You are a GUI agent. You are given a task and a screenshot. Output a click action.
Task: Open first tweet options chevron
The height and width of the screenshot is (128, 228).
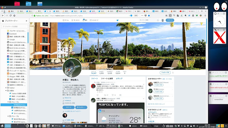pos(144,84)
